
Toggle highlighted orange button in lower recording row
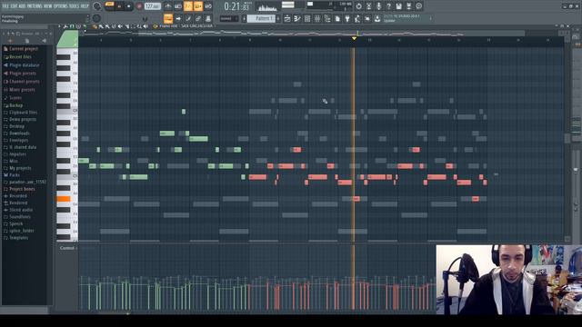pos(168,18)
